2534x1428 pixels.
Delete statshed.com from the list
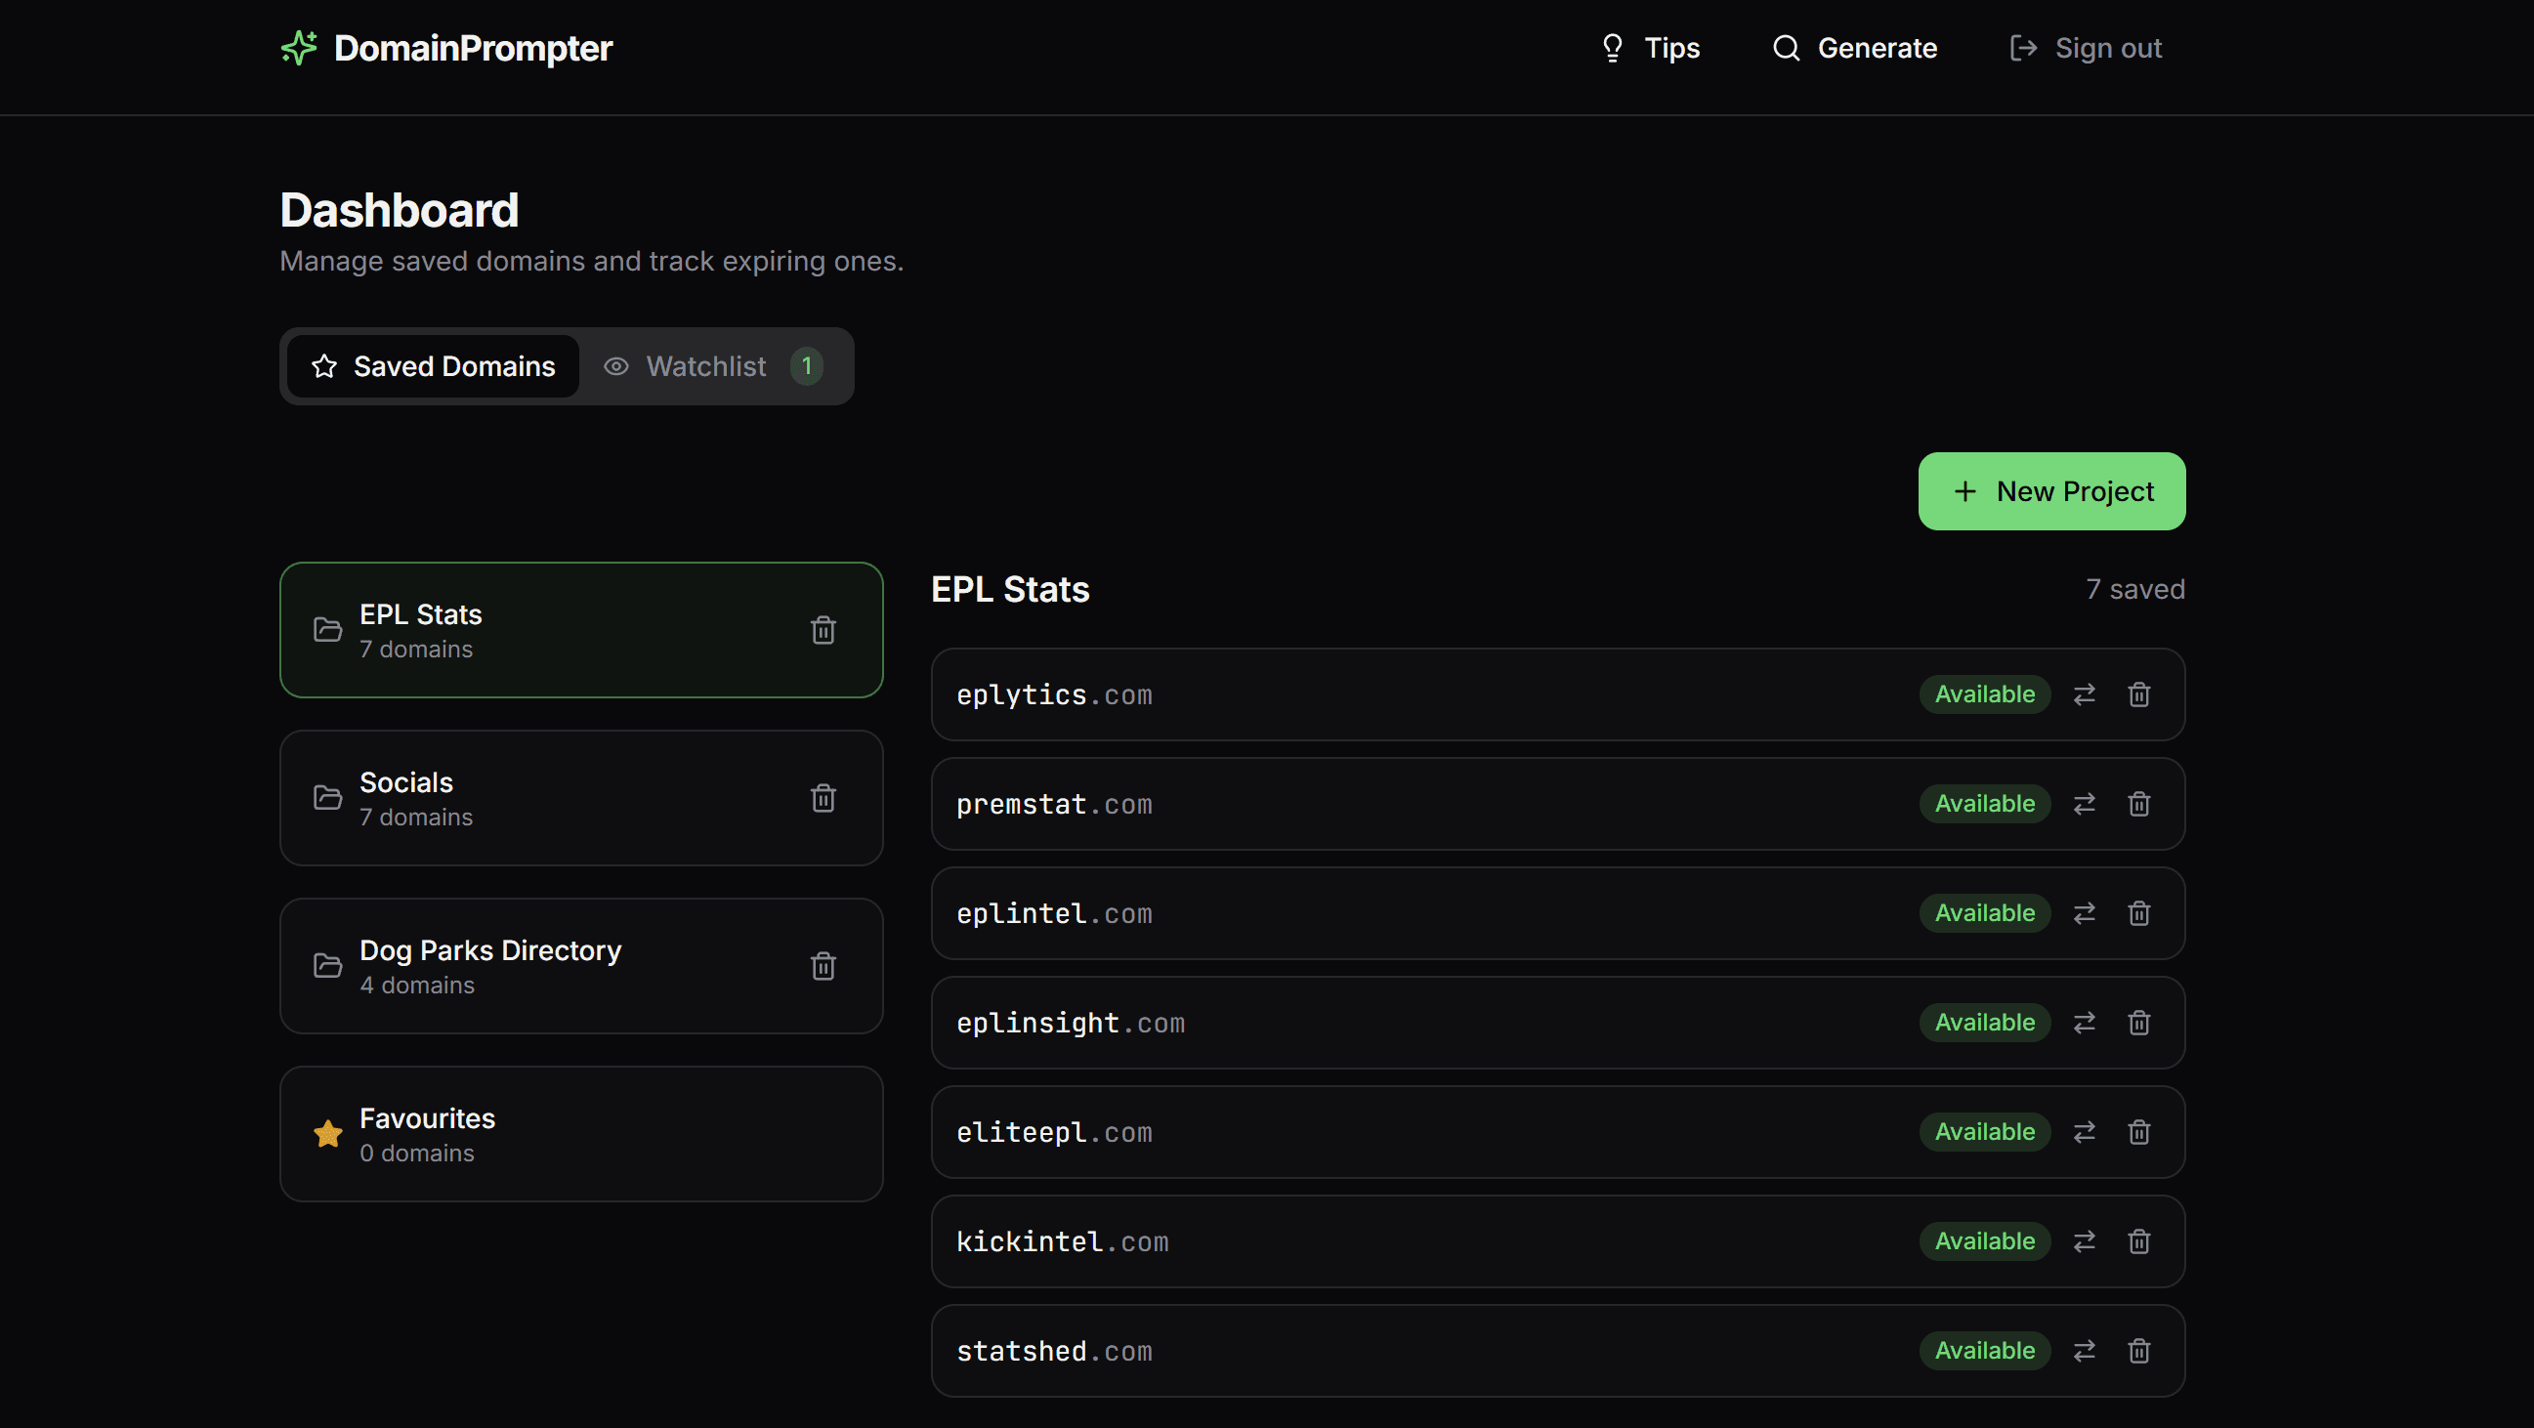(2138, 1350)
